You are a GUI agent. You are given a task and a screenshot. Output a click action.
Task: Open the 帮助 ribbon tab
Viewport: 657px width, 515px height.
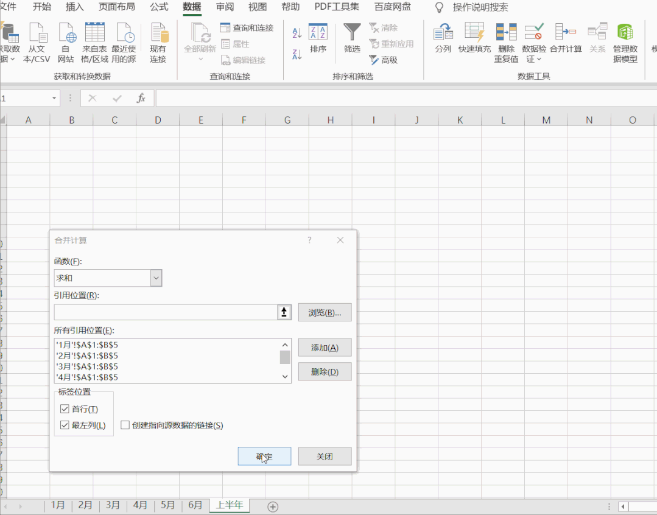tap(290, 7)
